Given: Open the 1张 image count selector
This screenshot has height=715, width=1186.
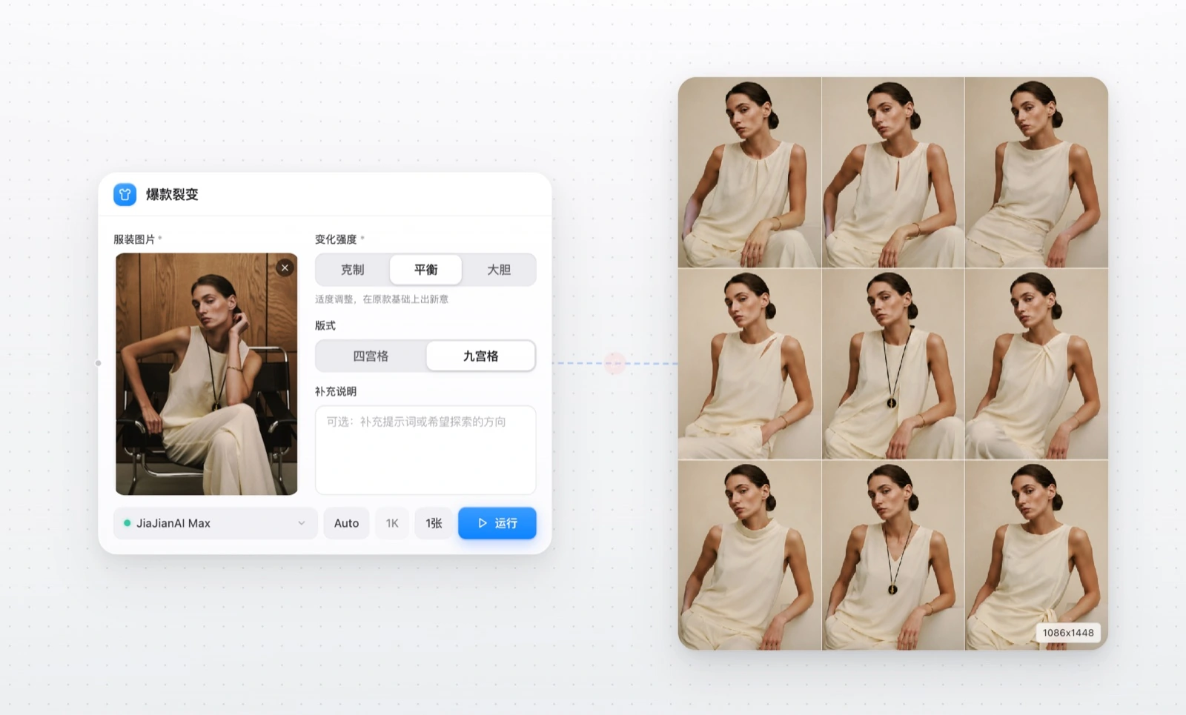Looking at the screenshot, I should (x=434, y=523).
